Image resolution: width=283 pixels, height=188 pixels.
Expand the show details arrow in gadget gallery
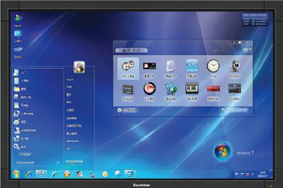119,110
